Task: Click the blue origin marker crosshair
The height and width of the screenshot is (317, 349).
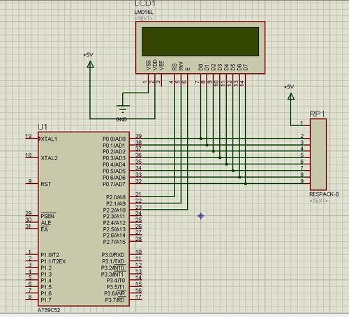Action: (201, 216)
